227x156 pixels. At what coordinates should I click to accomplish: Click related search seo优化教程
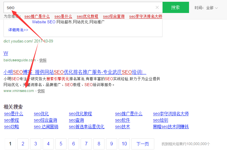pos(80,114)
